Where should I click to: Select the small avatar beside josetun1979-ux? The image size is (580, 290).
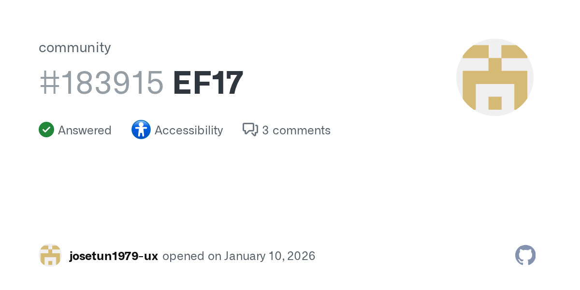(50, 255)
